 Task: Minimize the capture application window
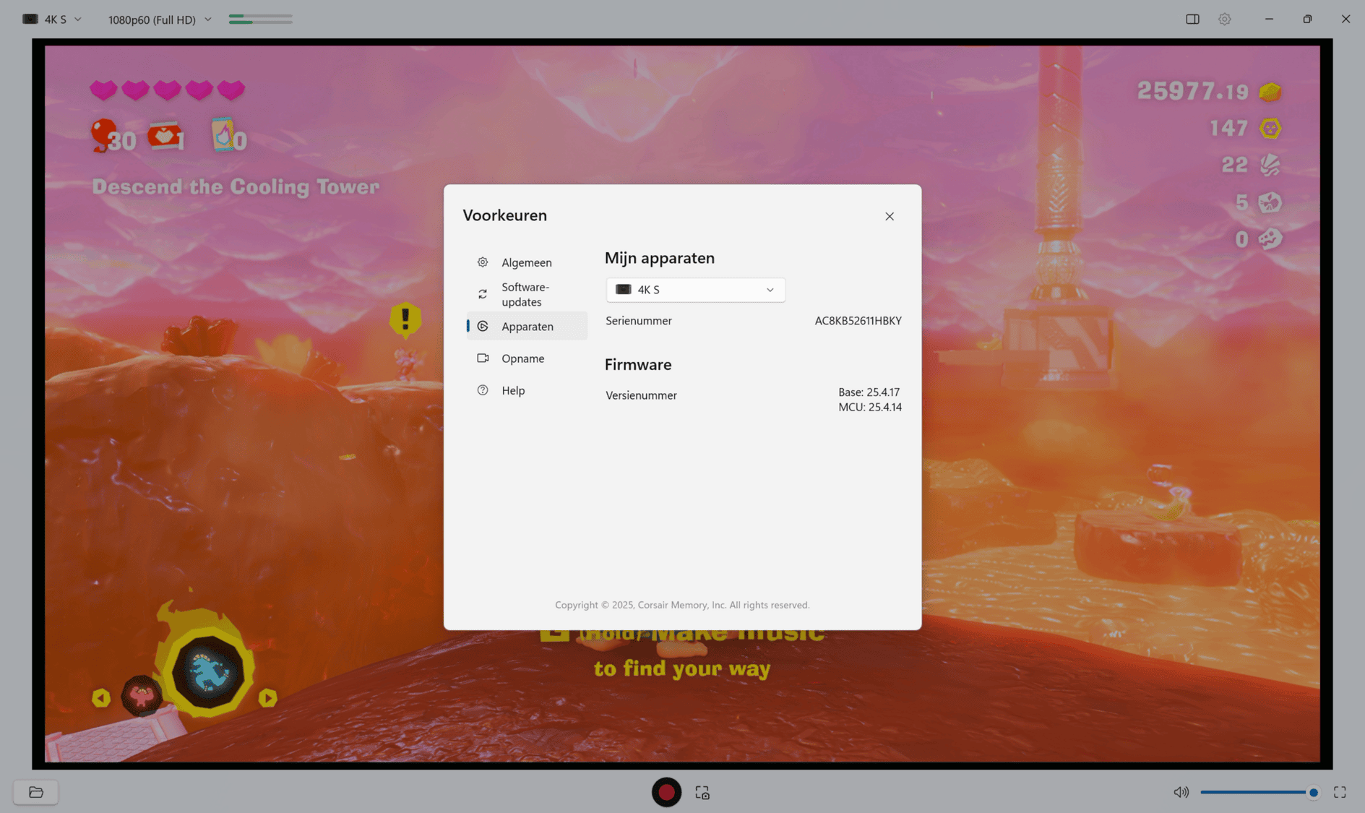click(x=1269, y=19)
